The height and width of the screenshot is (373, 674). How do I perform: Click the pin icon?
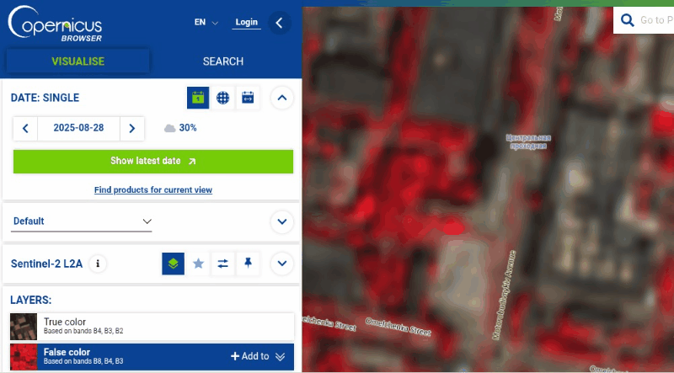248,264
